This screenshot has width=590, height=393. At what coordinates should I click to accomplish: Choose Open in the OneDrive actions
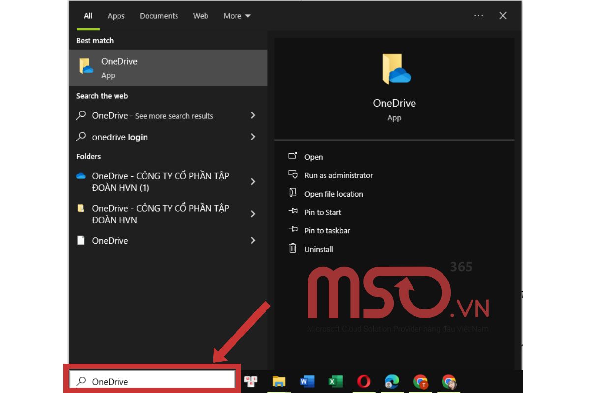click(313, 157)
